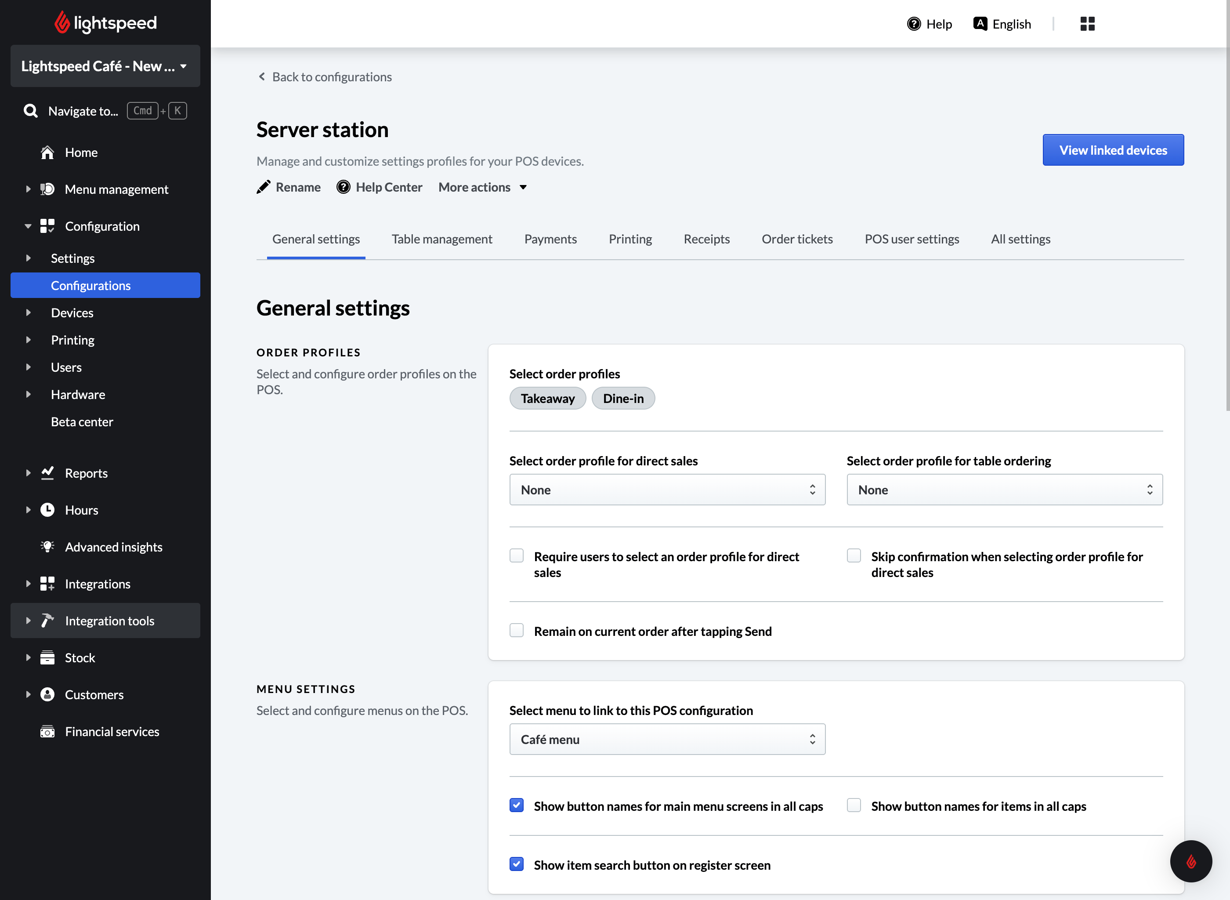Open direct sales order profile dropdown

[666, 490]
